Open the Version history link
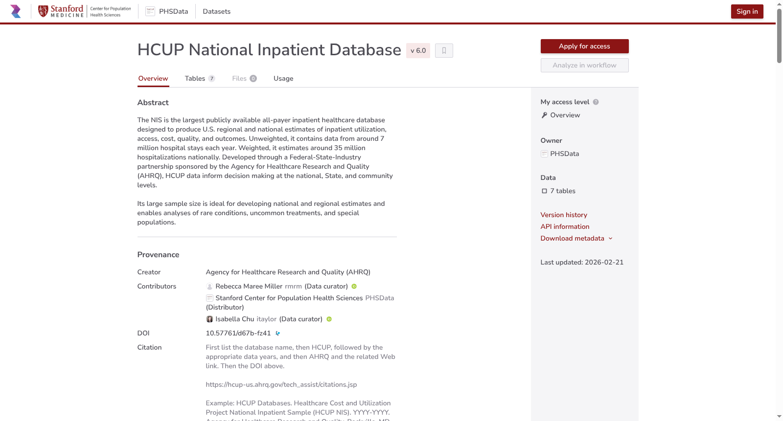783x421 pixels. tap(564, 215)
